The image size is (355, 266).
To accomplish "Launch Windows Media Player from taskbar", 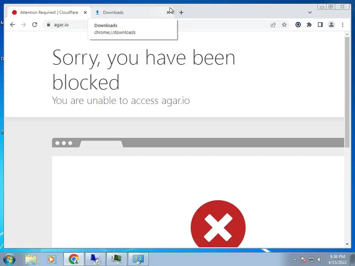I will (52, 259).
